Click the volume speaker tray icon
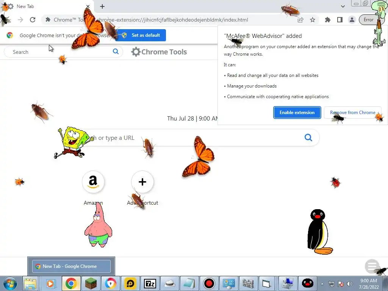 click(349, 284)
